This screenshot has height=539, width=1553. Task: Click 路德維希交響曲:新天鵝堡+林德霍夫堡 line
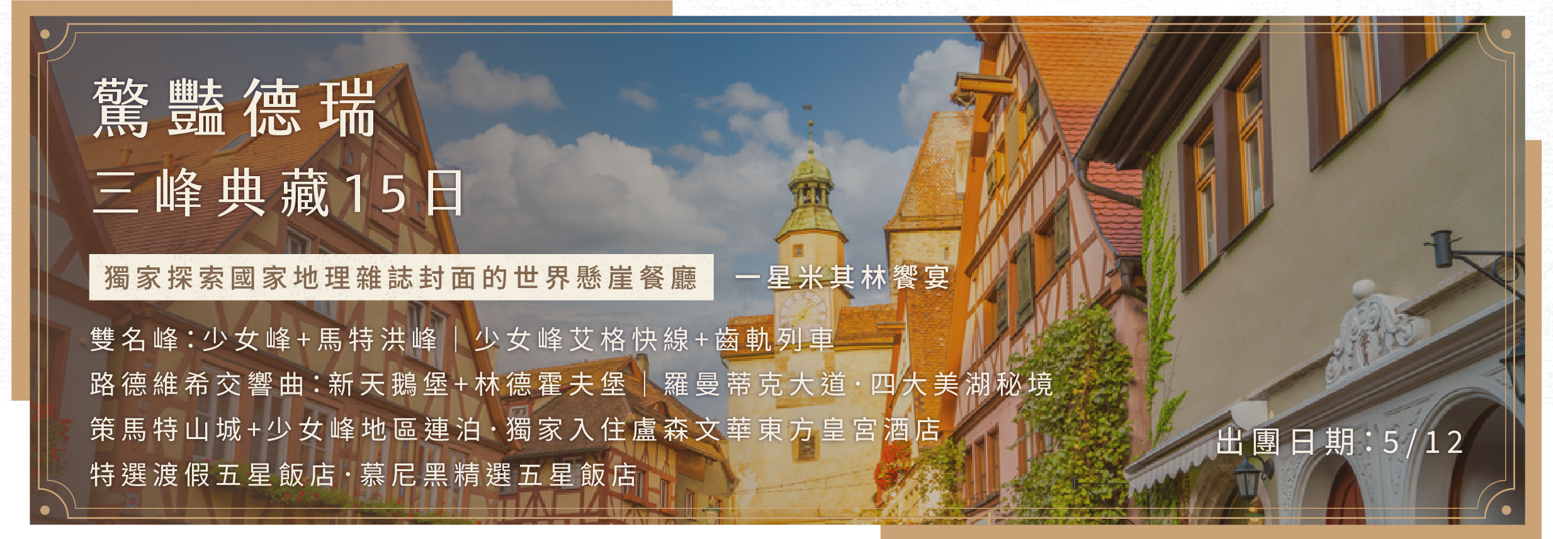pos(358,384)
